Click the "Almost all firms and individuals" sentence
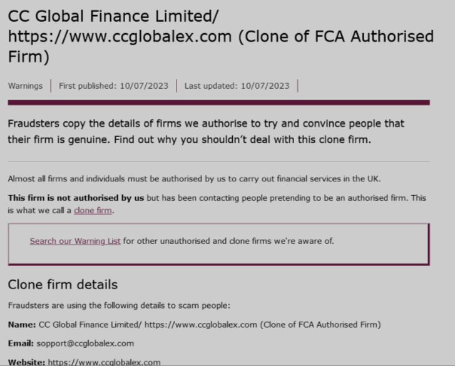Screen dimensions: 455x366 [x=194, y=179]
